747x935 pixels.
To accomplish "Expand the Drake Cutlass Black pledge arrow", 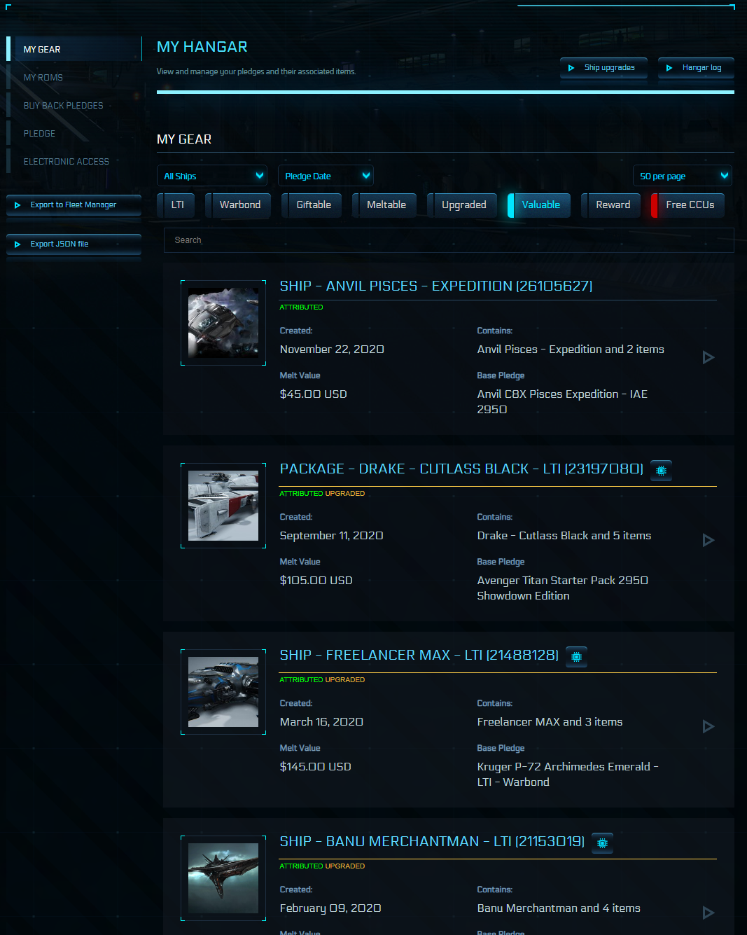I will click(708, 540).
